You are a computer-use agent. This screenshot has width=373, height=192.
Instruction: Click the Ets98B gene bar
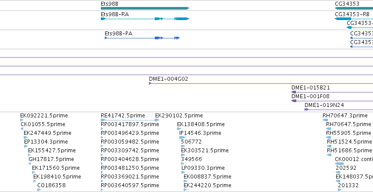tap(145, 8)
